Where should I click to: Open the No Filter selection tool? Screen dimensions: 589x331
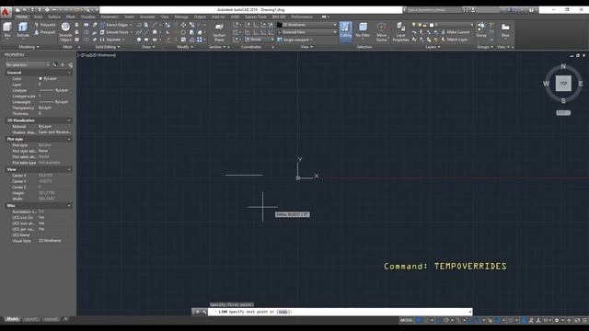363,30
